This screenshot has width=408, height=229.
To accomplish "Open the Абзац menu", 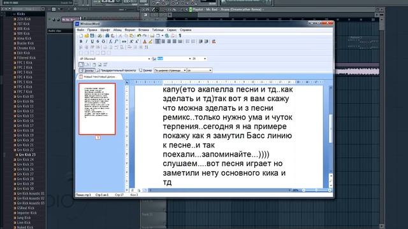I will [117, 30].
